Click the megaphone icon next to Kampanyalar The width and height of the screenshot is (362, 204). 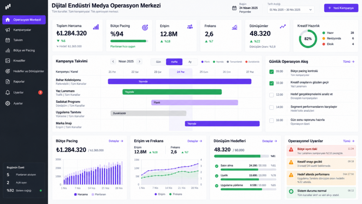coord(8,30)
